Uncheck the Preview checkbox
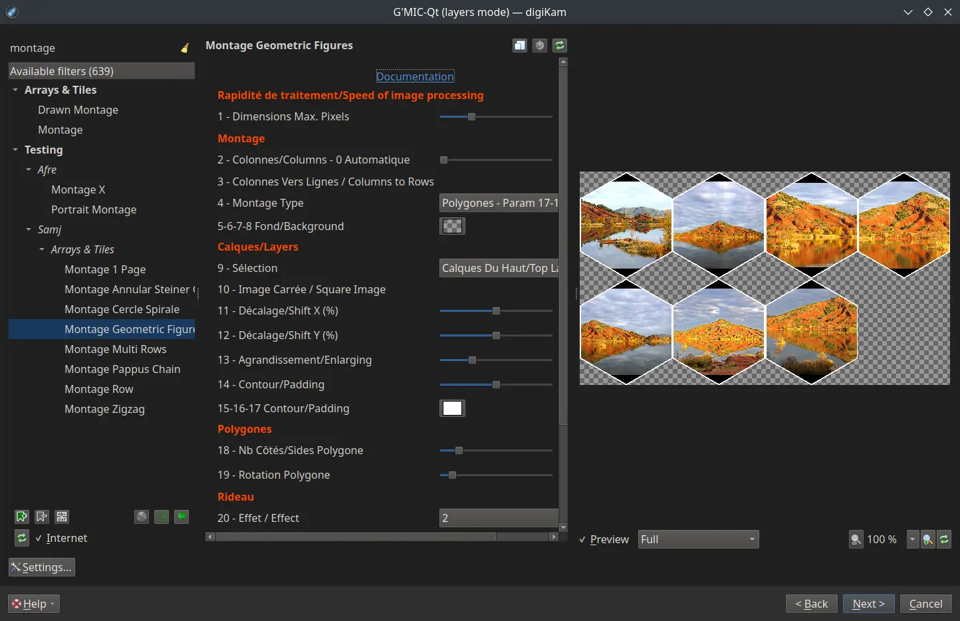The width and height of the screenshot is (960, 621). click(583, 539)
